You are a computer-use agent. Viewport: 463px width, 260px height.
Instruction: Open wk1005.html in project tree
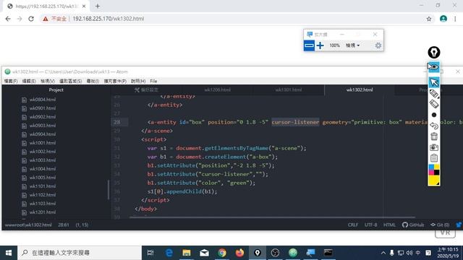point(42,178)
